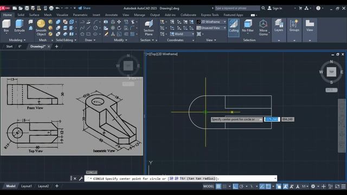
Task: Click the Move tool in Modify panel
Action: click(x=119, y=22)
